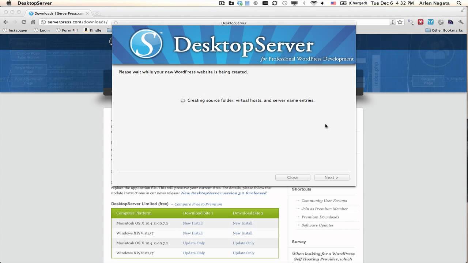468x263 pixels.
Task: Click the Close button in DesktopServer
Action: point(292,178)
